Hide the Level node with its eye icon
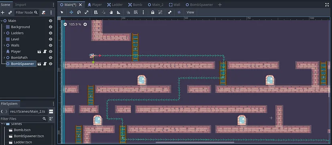This screenshot has width=332, height=145. [51, 39]
